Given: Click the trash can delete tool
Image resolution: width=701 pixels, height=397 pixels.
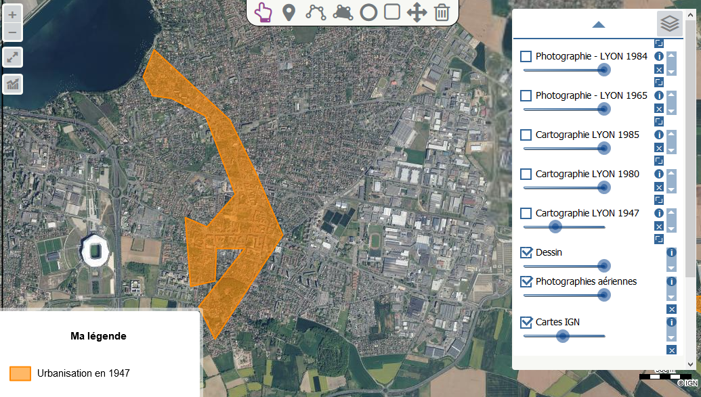Looking at the screenshot, I should click(x=442, y=12).
